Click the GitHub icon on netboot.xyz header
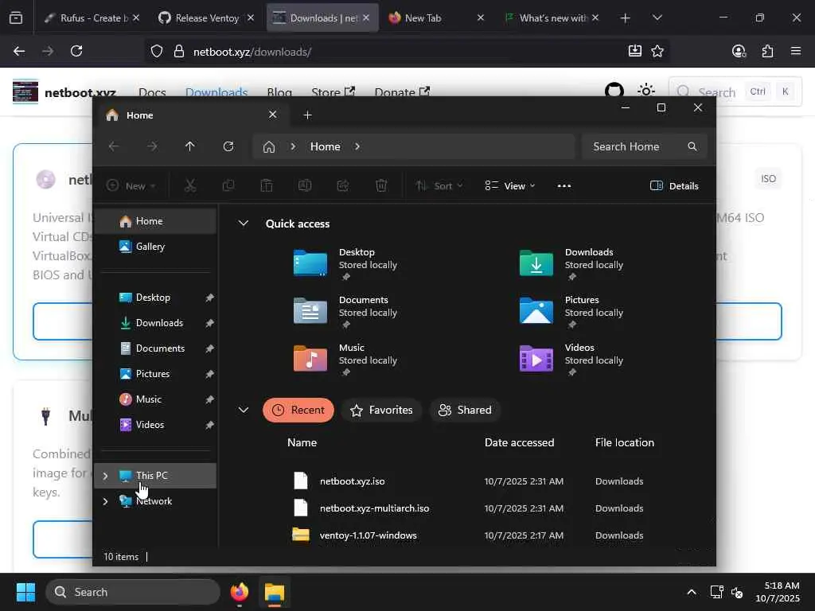Viewport: 815px width, 611px height. (x=614, y=90)
